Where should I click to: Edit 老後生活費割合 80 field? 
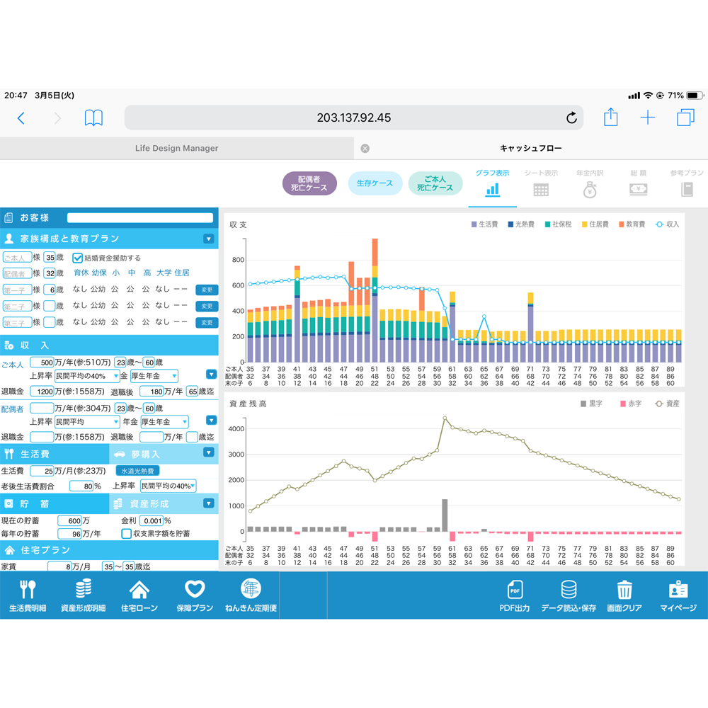pos(81,486)
